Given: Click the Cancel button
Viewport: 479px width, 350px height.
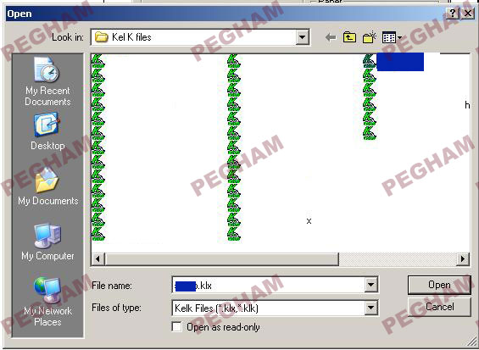Looking at the screenshot, I should (439, 307).
